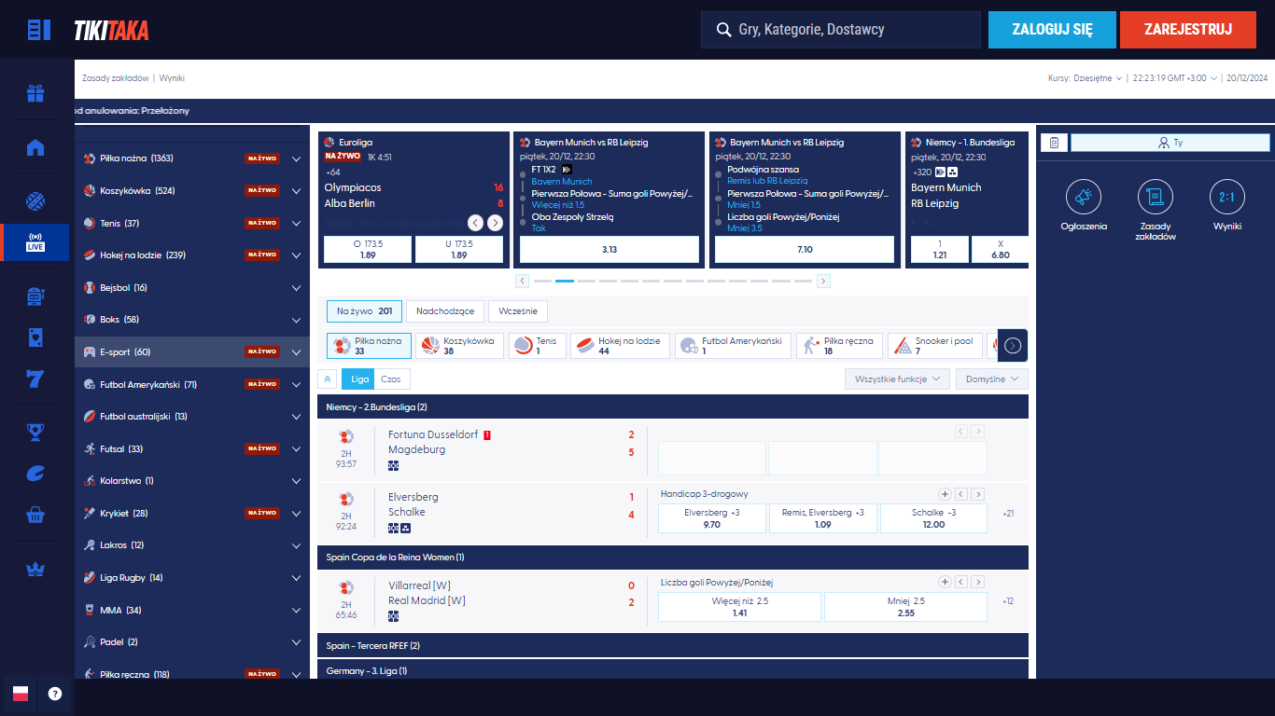This screenshot has height=716, width=1275.
Task: Move featured carousel back with left pager arrow
Action: (x=522, y=281)
